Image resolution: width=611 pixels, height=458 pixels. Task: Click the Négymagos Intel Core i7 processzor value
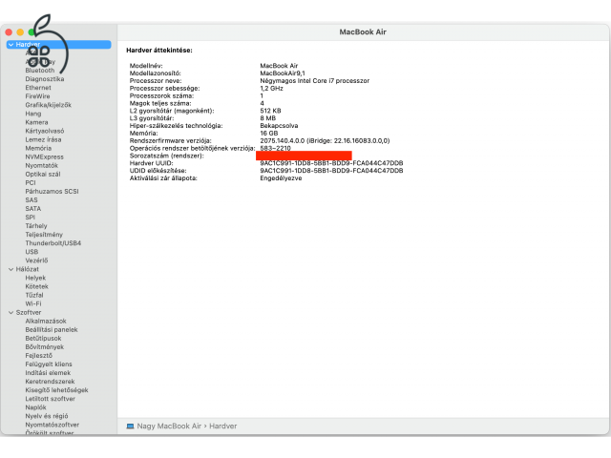pyautogui.click(x=314, y=80)
